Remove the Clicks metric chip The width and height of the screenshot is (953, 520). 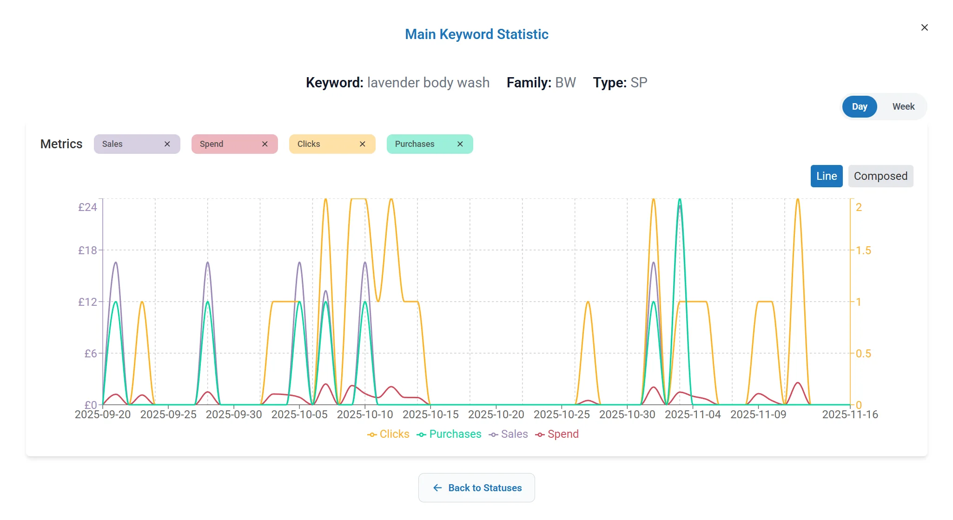click(x=363, y=144)
